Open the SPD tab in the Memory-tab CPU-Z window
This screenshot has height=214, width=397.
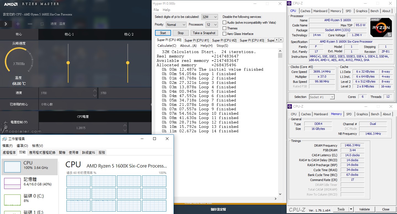point(349,114)
